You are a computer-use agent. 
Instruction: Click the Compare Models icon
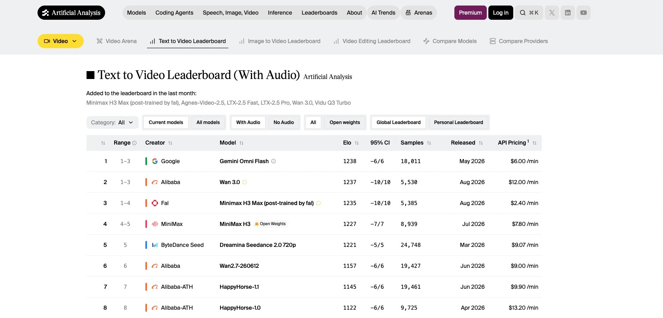[426, 41]
